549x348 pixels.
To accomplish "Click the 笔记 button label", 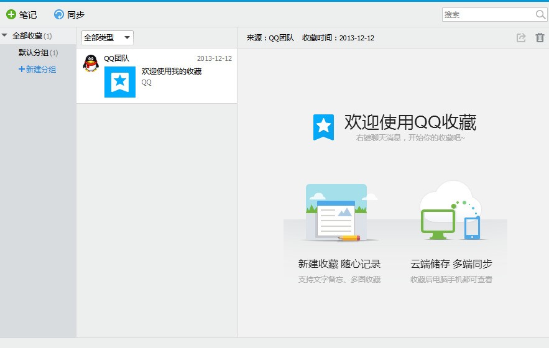I will [27, 15].
